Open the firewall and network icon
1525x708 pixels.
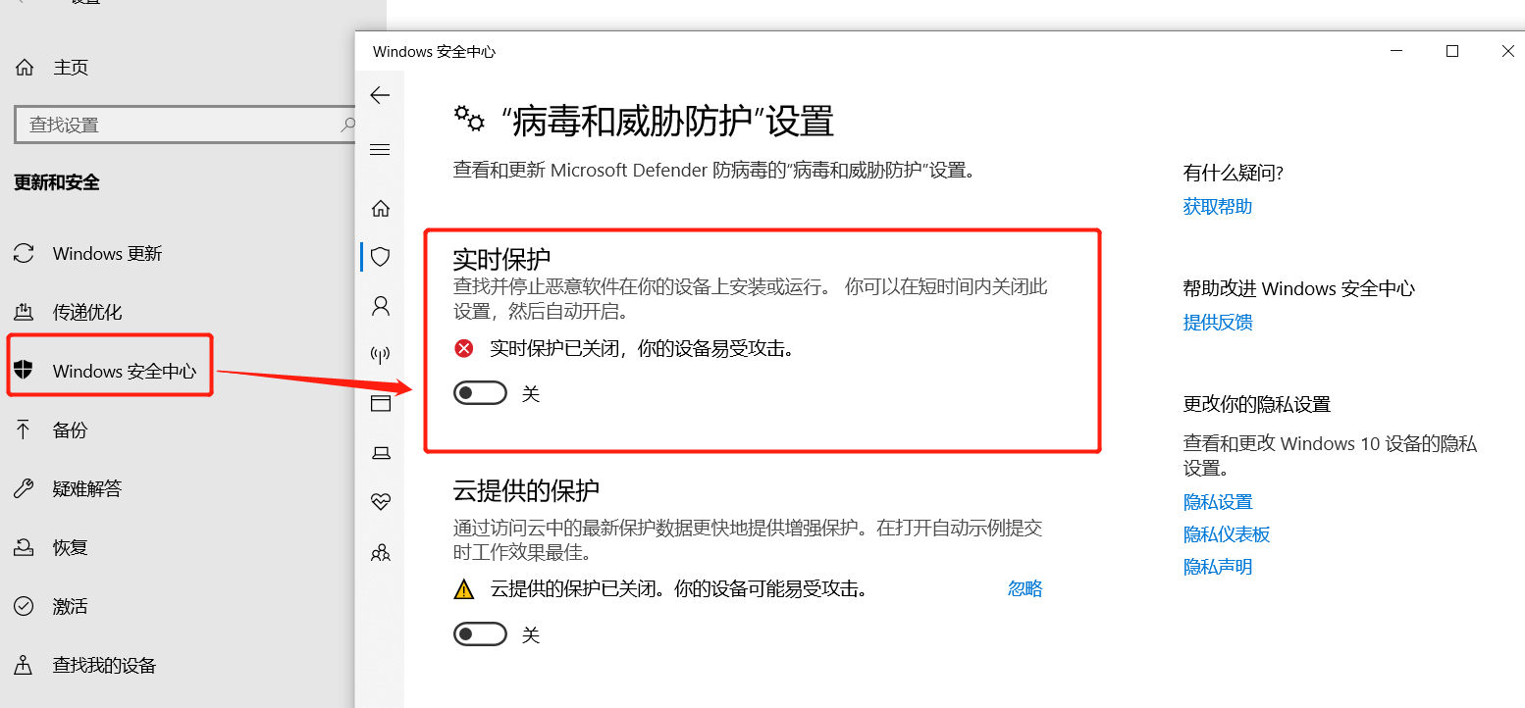tap(381, 354)
